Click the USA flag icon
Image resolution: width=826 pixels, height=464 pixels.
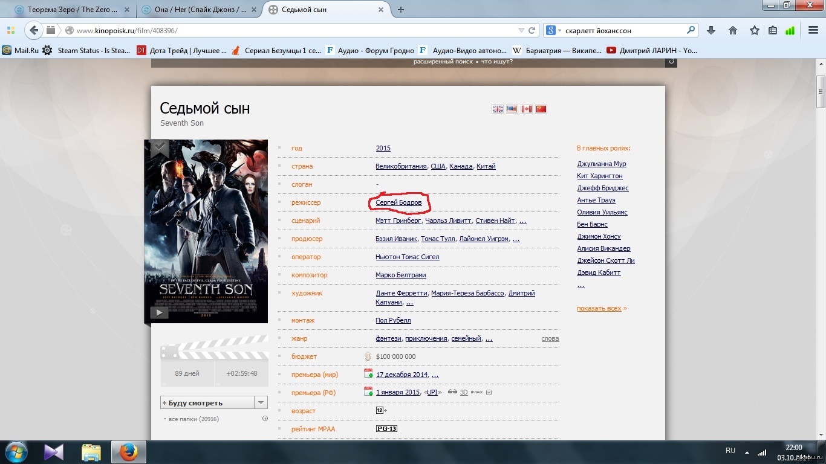[x=512, y=109]
